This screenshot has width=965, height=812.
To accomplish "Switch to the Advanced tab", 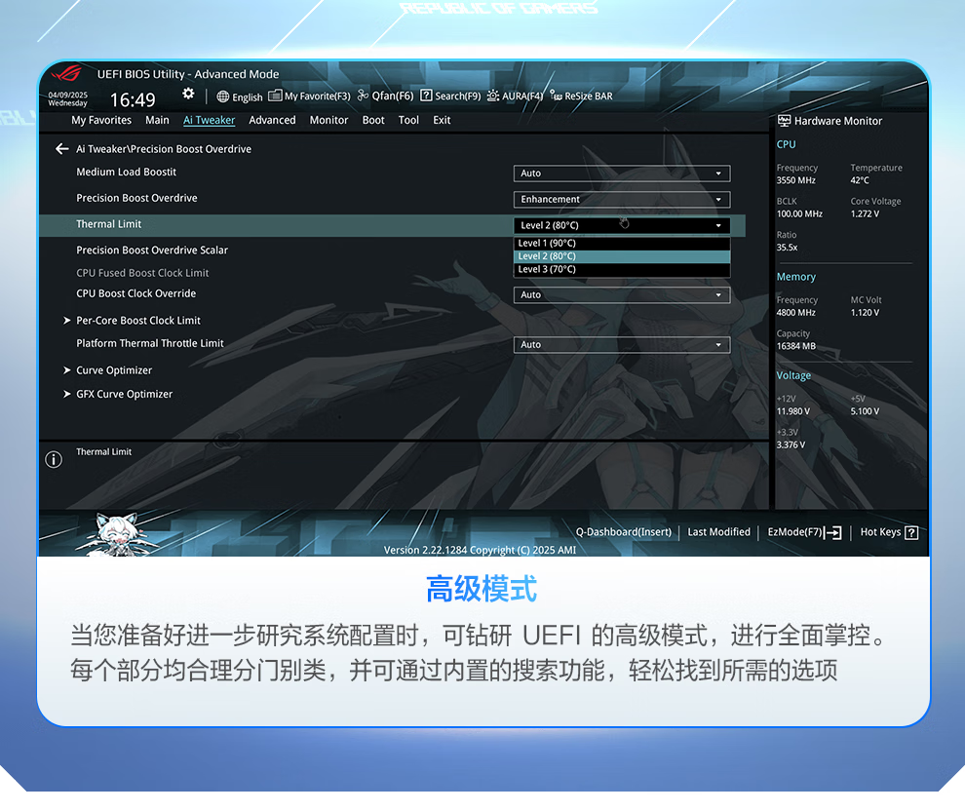I will click(x=272, y=121).
